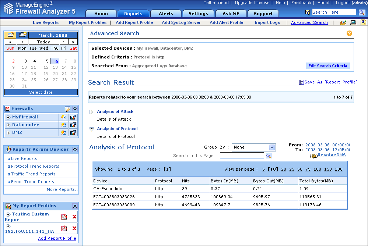The image size is (368, 246).
Task: Click the monitor icon in the sub-toolbar
Action: pos(353,22)
